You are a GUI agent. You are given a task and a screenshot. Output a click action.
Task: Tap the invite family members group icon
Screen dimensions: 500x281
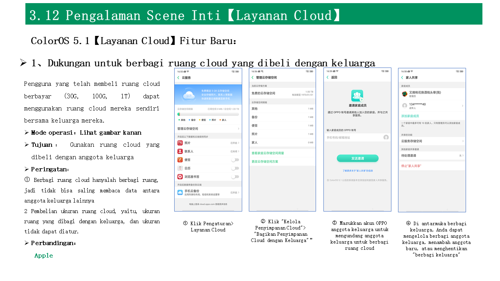click(x=357, y=96)
